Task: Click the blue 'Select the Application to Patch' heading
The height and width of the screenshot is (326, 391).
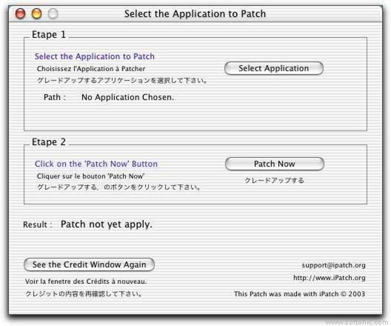Action: tap(94, 57)
